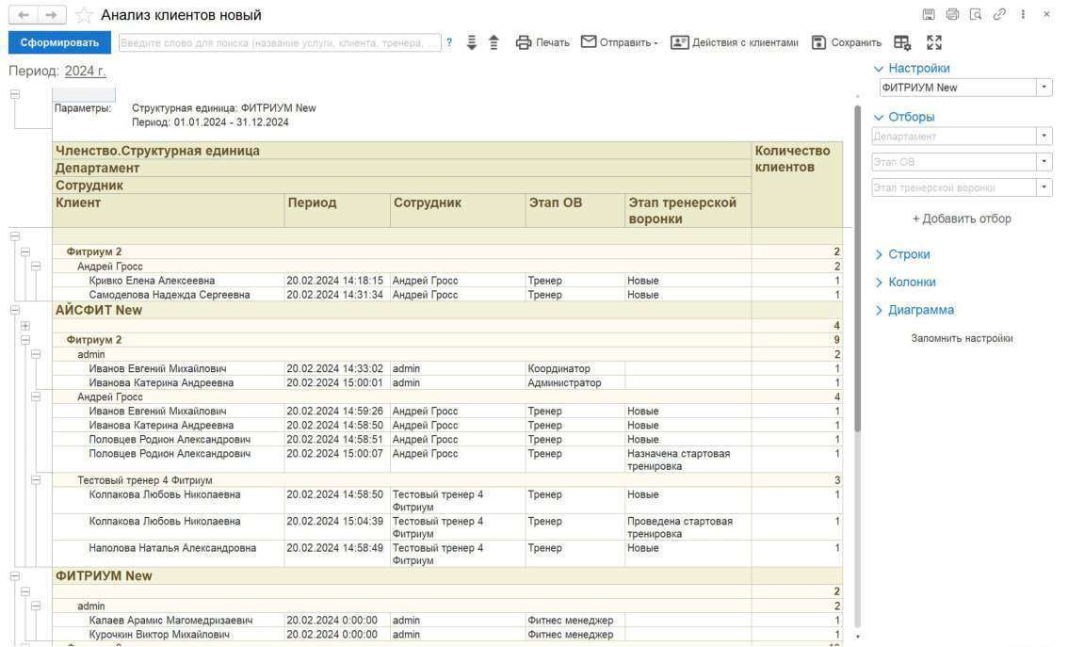Click the Назначена стартовая тренировка cell
This screenshot has width=1068, height=647.
(688, 460)
